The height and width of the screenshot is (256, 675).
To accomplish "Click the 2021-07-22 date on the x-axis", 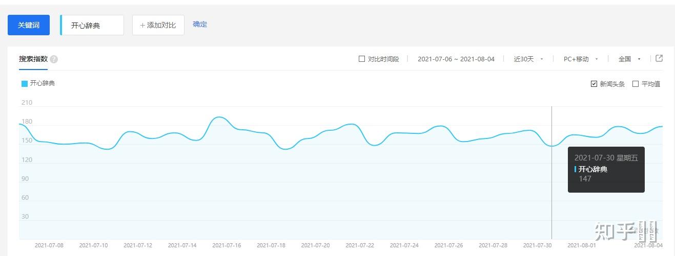I will pyautogui.click(x=360, y=246).
